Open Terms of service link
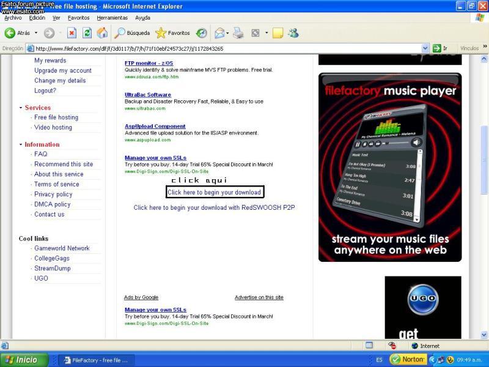Screen dimensions: 489x367 coord(57,184)
